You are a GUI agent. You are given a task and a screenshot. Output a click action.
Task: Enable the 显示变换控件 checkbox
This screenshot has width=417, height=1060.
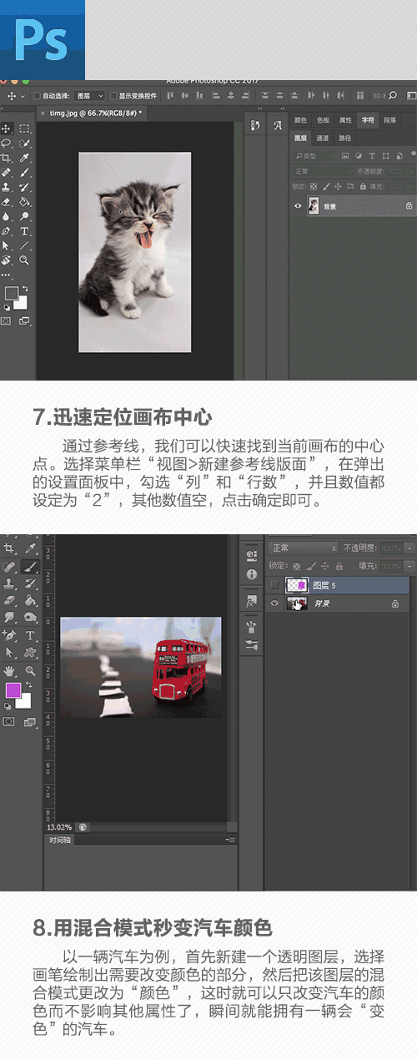[x=113, y=96]
